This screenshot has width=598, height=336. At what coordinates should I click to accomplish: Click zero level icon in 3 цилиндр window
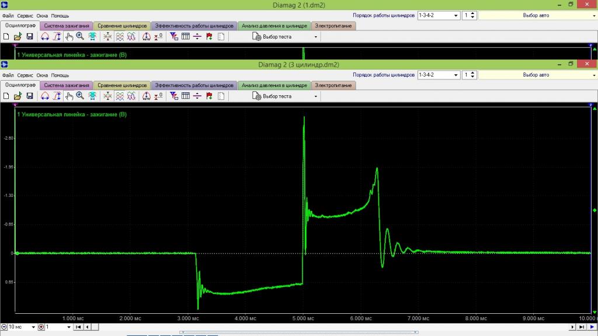coord(158,96)
